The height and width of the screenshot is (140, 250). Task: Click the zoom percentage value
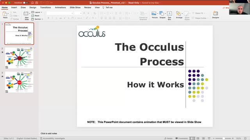[238, 138]
